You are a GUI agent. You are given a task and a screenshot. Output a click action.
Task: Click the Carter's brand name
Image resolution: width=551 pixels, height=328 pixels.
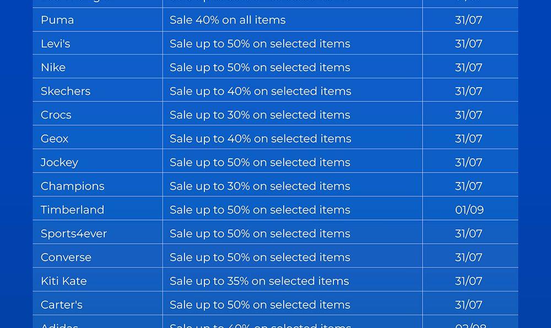point(62,305)
